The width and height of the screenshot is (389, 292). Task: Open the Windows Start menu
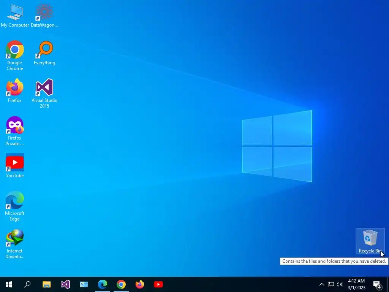pyautogui.click(x=9, y=284)
